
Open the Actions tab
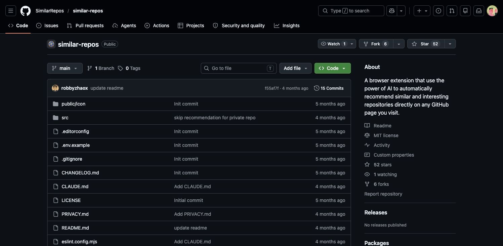tap(157, 26)
